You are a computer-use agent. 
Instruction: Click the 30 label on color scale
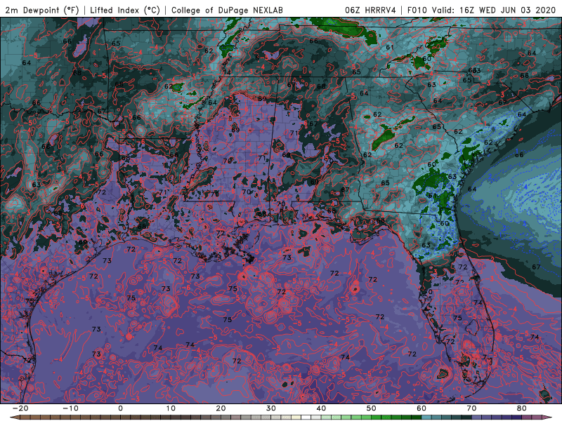click(x=271, y=408)
